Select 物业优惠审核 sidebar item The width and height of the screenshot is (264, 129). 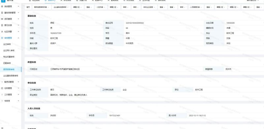pyautogui.click(x=9, y=57)
